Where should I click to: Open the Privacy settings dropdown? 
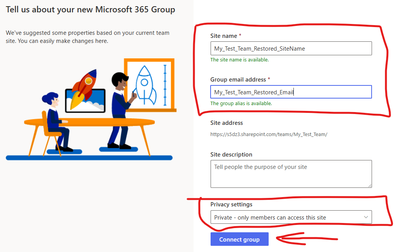click(291, 217)
